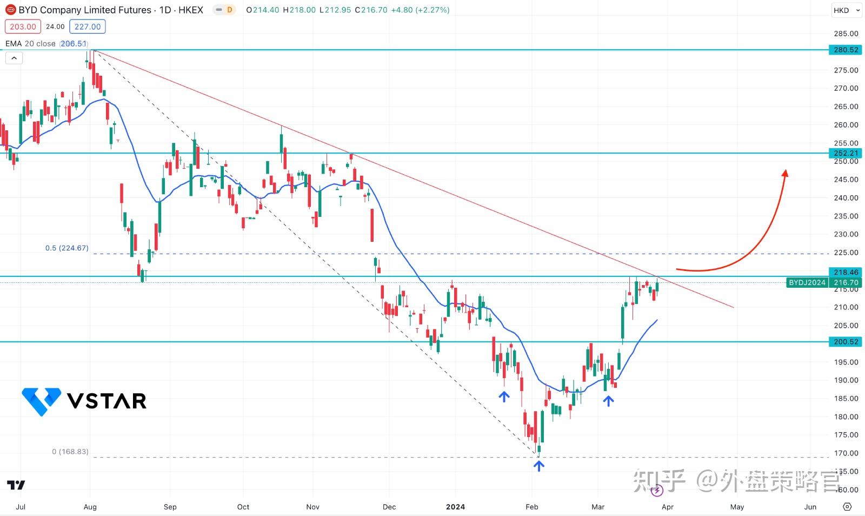This screenshot has width=865, height=516.
Task: Click the 203.00 sell price button
Action: (x=23, y=27)
